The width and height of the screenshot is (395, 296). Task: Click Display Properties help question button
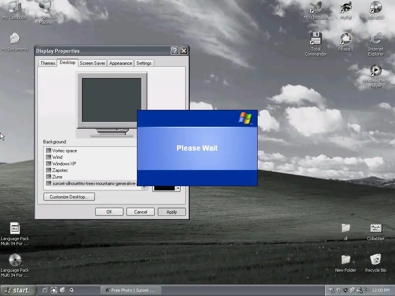click(x=175, y=50)
